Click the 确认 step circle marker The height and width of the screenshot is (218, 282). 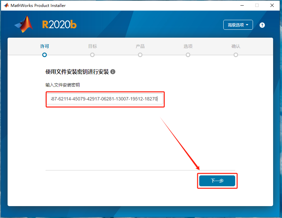point(236,55)
